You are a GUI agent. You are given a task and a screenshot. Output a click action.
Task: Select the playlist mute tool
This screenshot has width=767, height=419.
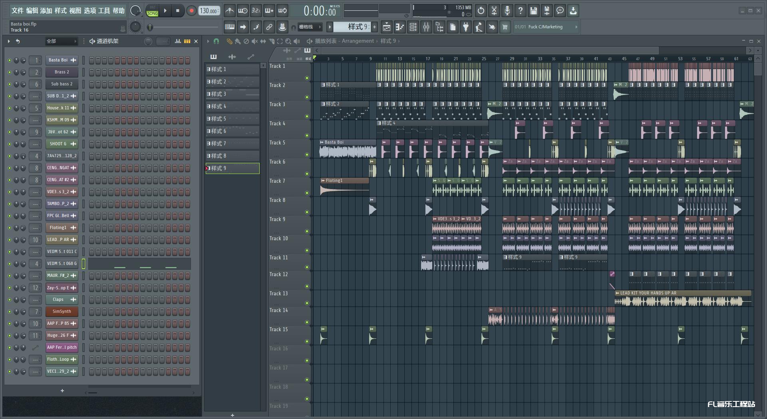[254, 41]
